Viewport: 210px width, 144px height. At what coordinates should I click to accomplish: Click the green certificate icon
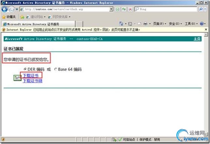pos(17,78)
